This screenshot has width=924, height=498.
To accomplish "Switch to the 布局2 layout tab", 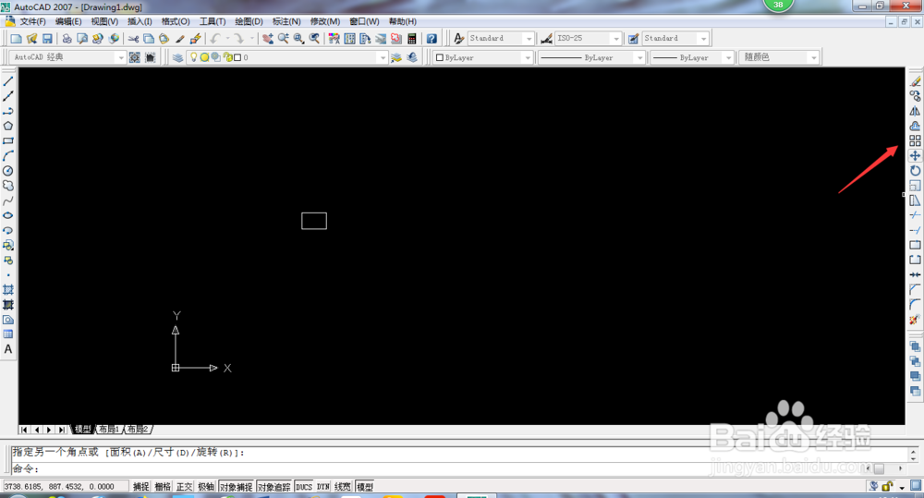I will point(138,429).
